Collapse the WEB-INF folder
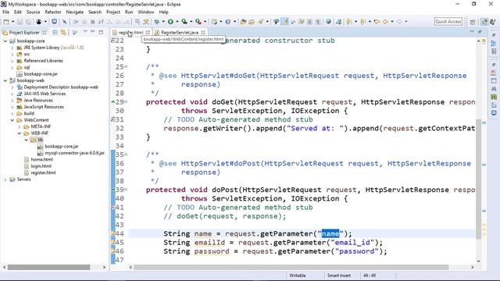This screenshot has height=281, width=500. (x=19, y=133)
